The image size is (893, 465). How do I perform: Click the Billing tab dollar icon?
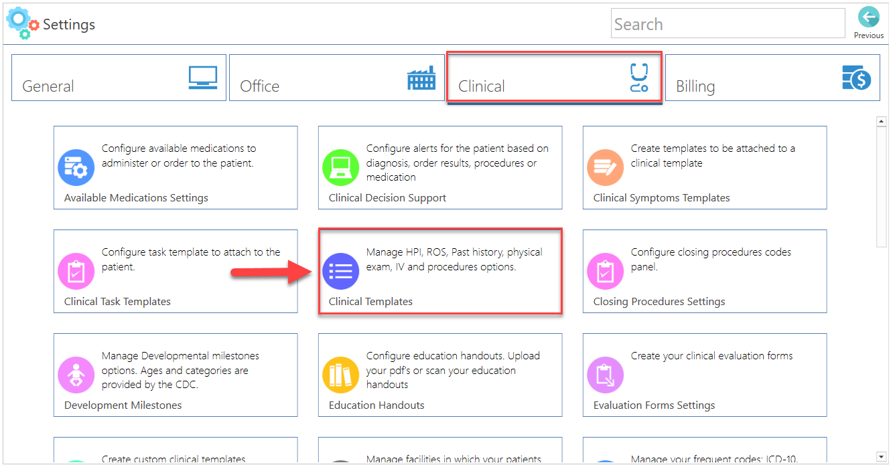coord(856,78)
